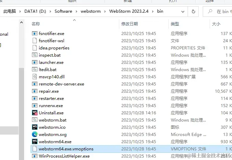
Task: Expand the chevron after webstorm breadcrumb
Action: pyautogui.click(x=105, y=11)
